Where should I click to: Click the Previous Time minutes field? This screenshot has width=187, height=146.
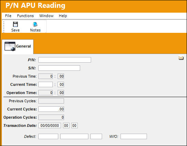coord(61,76)
